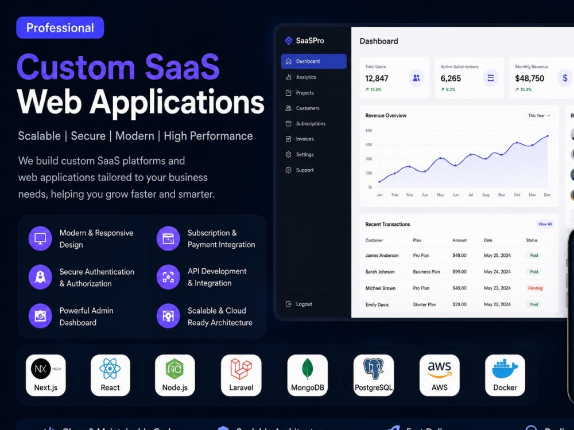574x430 pixels.
Task: Click the Secure Authentication icon
Action: 40,277
